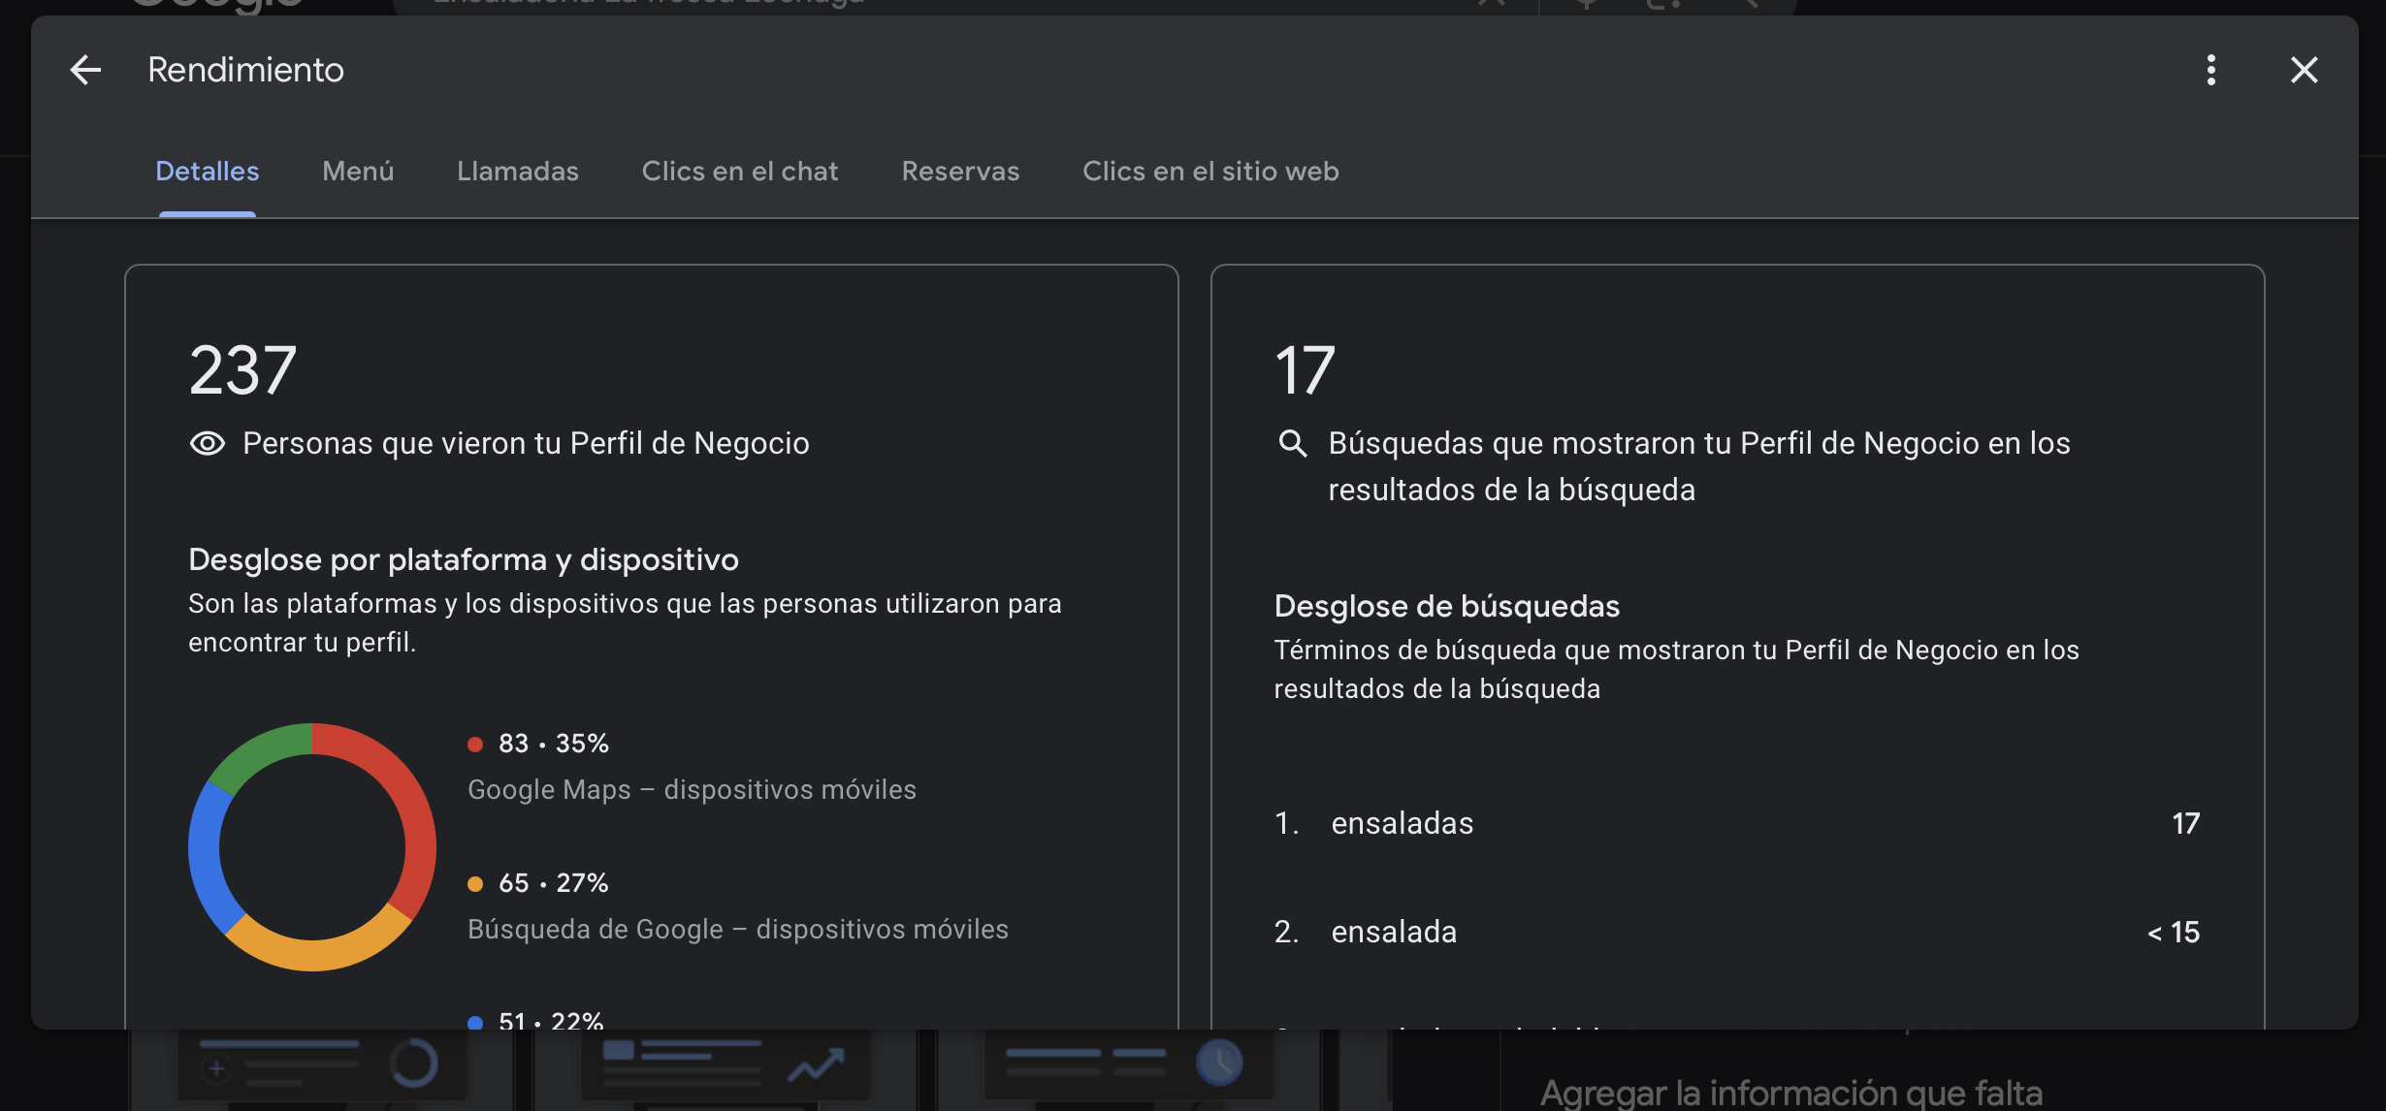Viewport: 2386px width, 1111px height.
Task: Select Clics en el sitio web tab
Action: (1210, 172)
